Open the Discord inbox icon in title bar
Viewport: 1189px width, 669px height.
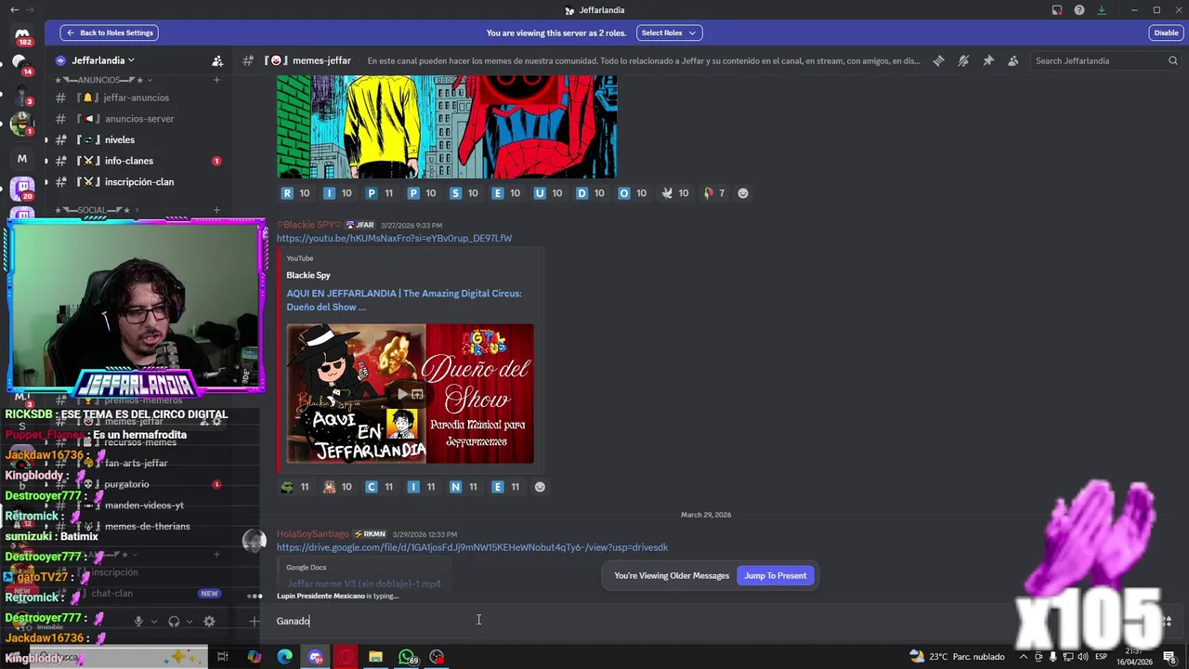(x=1057, y=10)
